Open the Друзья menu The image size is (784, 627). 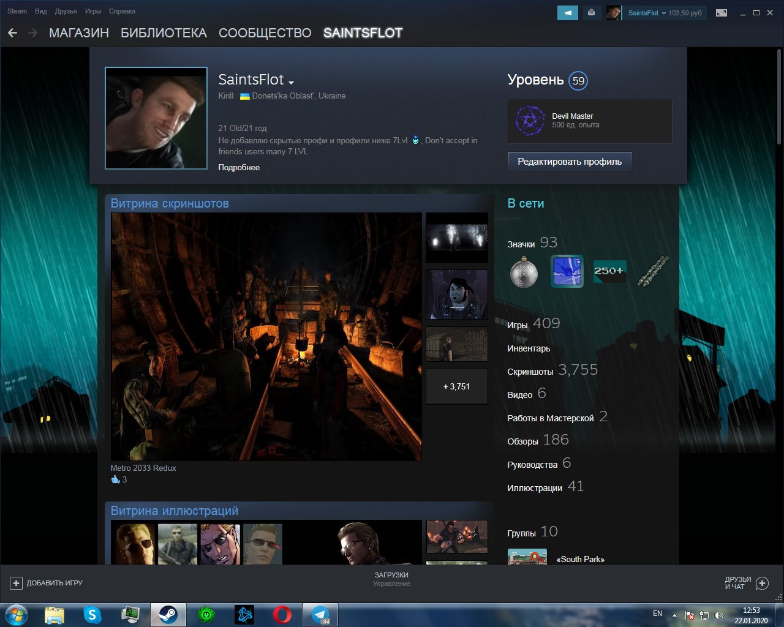coord(66,11)
